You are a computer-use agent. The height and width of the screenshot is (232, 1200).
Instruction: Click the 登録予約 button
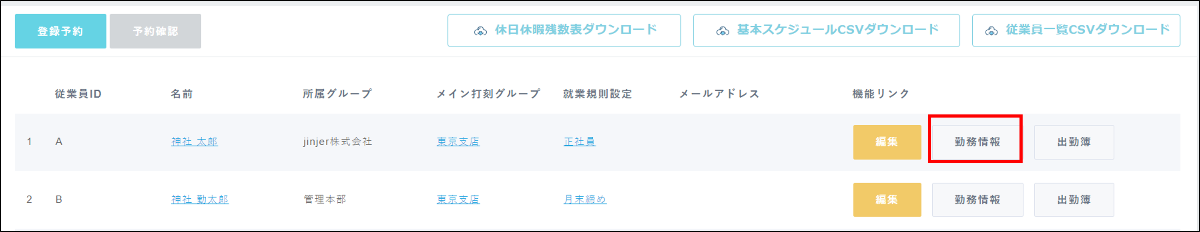click(60, 31)
